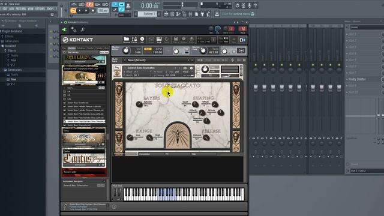
Task: Toggle the Kontakt minimize view button
Action: coord(234,40)
